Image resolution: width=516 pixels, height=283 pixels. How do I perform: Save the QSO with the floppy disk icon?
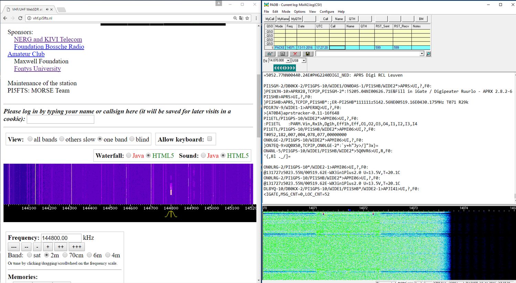click(x=308, y=54)
